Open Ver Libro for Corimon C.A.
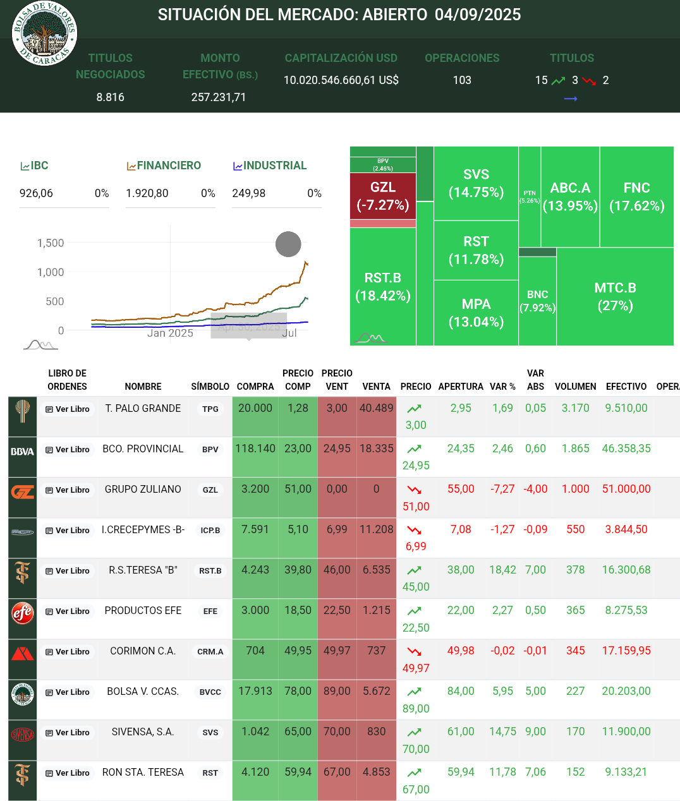The image size is (680, 801). (68, 652)
